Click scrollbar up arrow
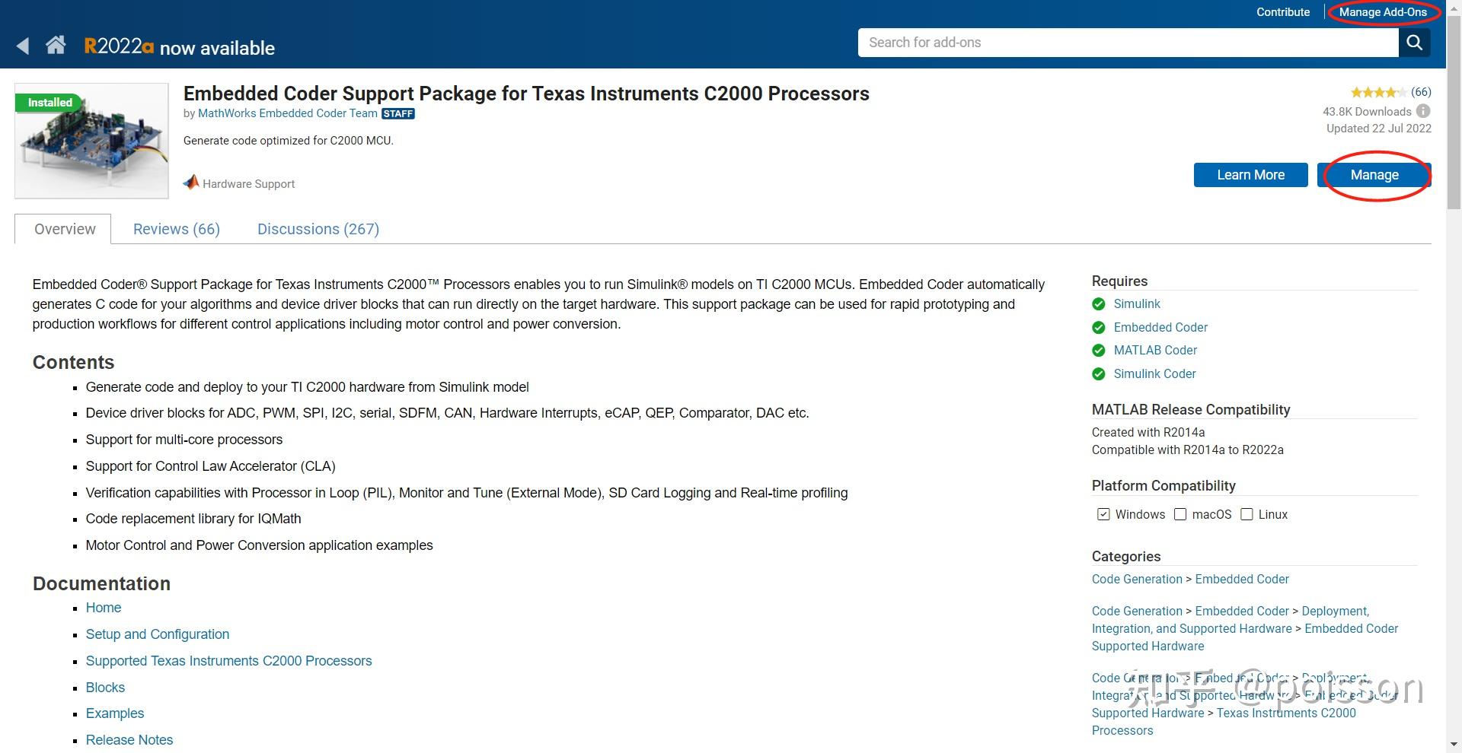This screenshot has width=1462, height=753. pyautogui.click(x=1454, y=6)
